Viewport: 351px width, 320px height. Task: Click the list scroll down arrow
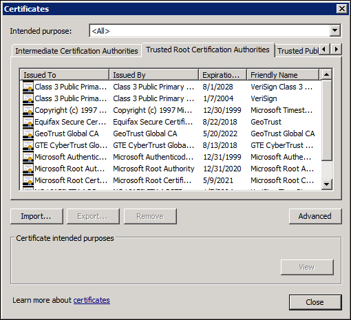326,184
